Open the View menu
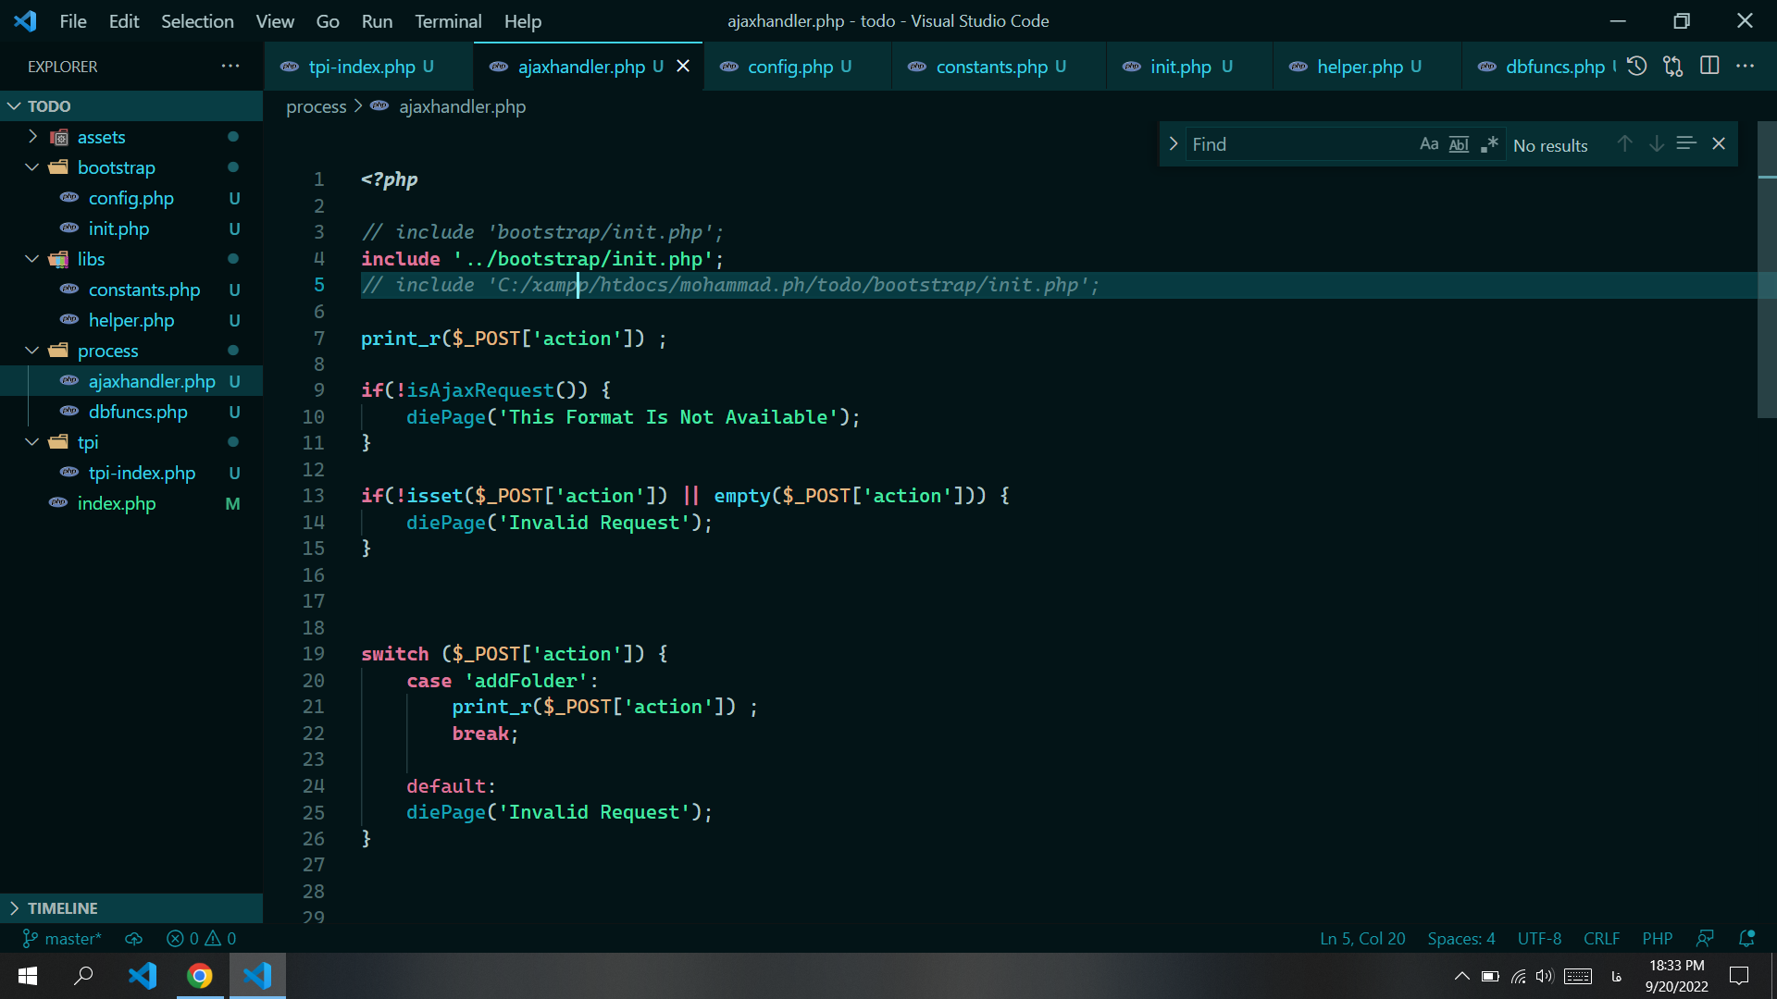Screen dimensions: 1777x999 click(275, 20)
